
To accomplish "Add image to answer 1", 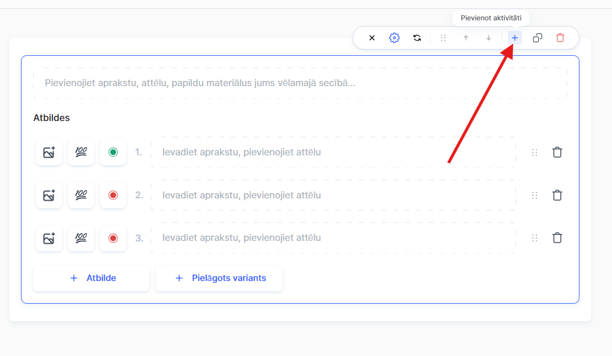I will [49, 152].
